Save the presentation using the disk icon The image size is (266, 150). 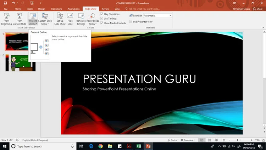5,3
